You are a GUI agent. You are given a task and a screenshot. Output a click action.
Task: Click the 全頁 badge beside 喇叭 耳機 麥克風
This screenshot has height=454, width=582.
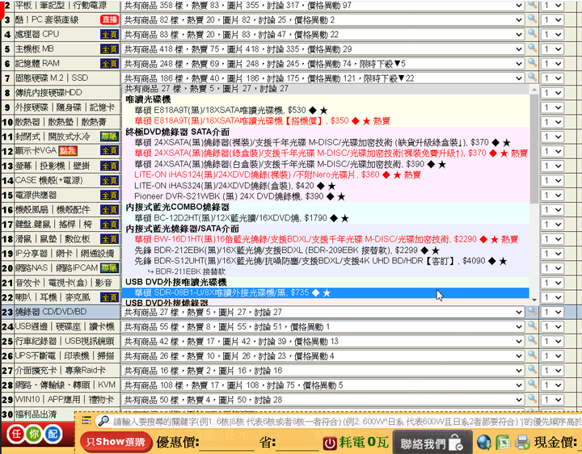pyautogui.click(x=109, y=297)
